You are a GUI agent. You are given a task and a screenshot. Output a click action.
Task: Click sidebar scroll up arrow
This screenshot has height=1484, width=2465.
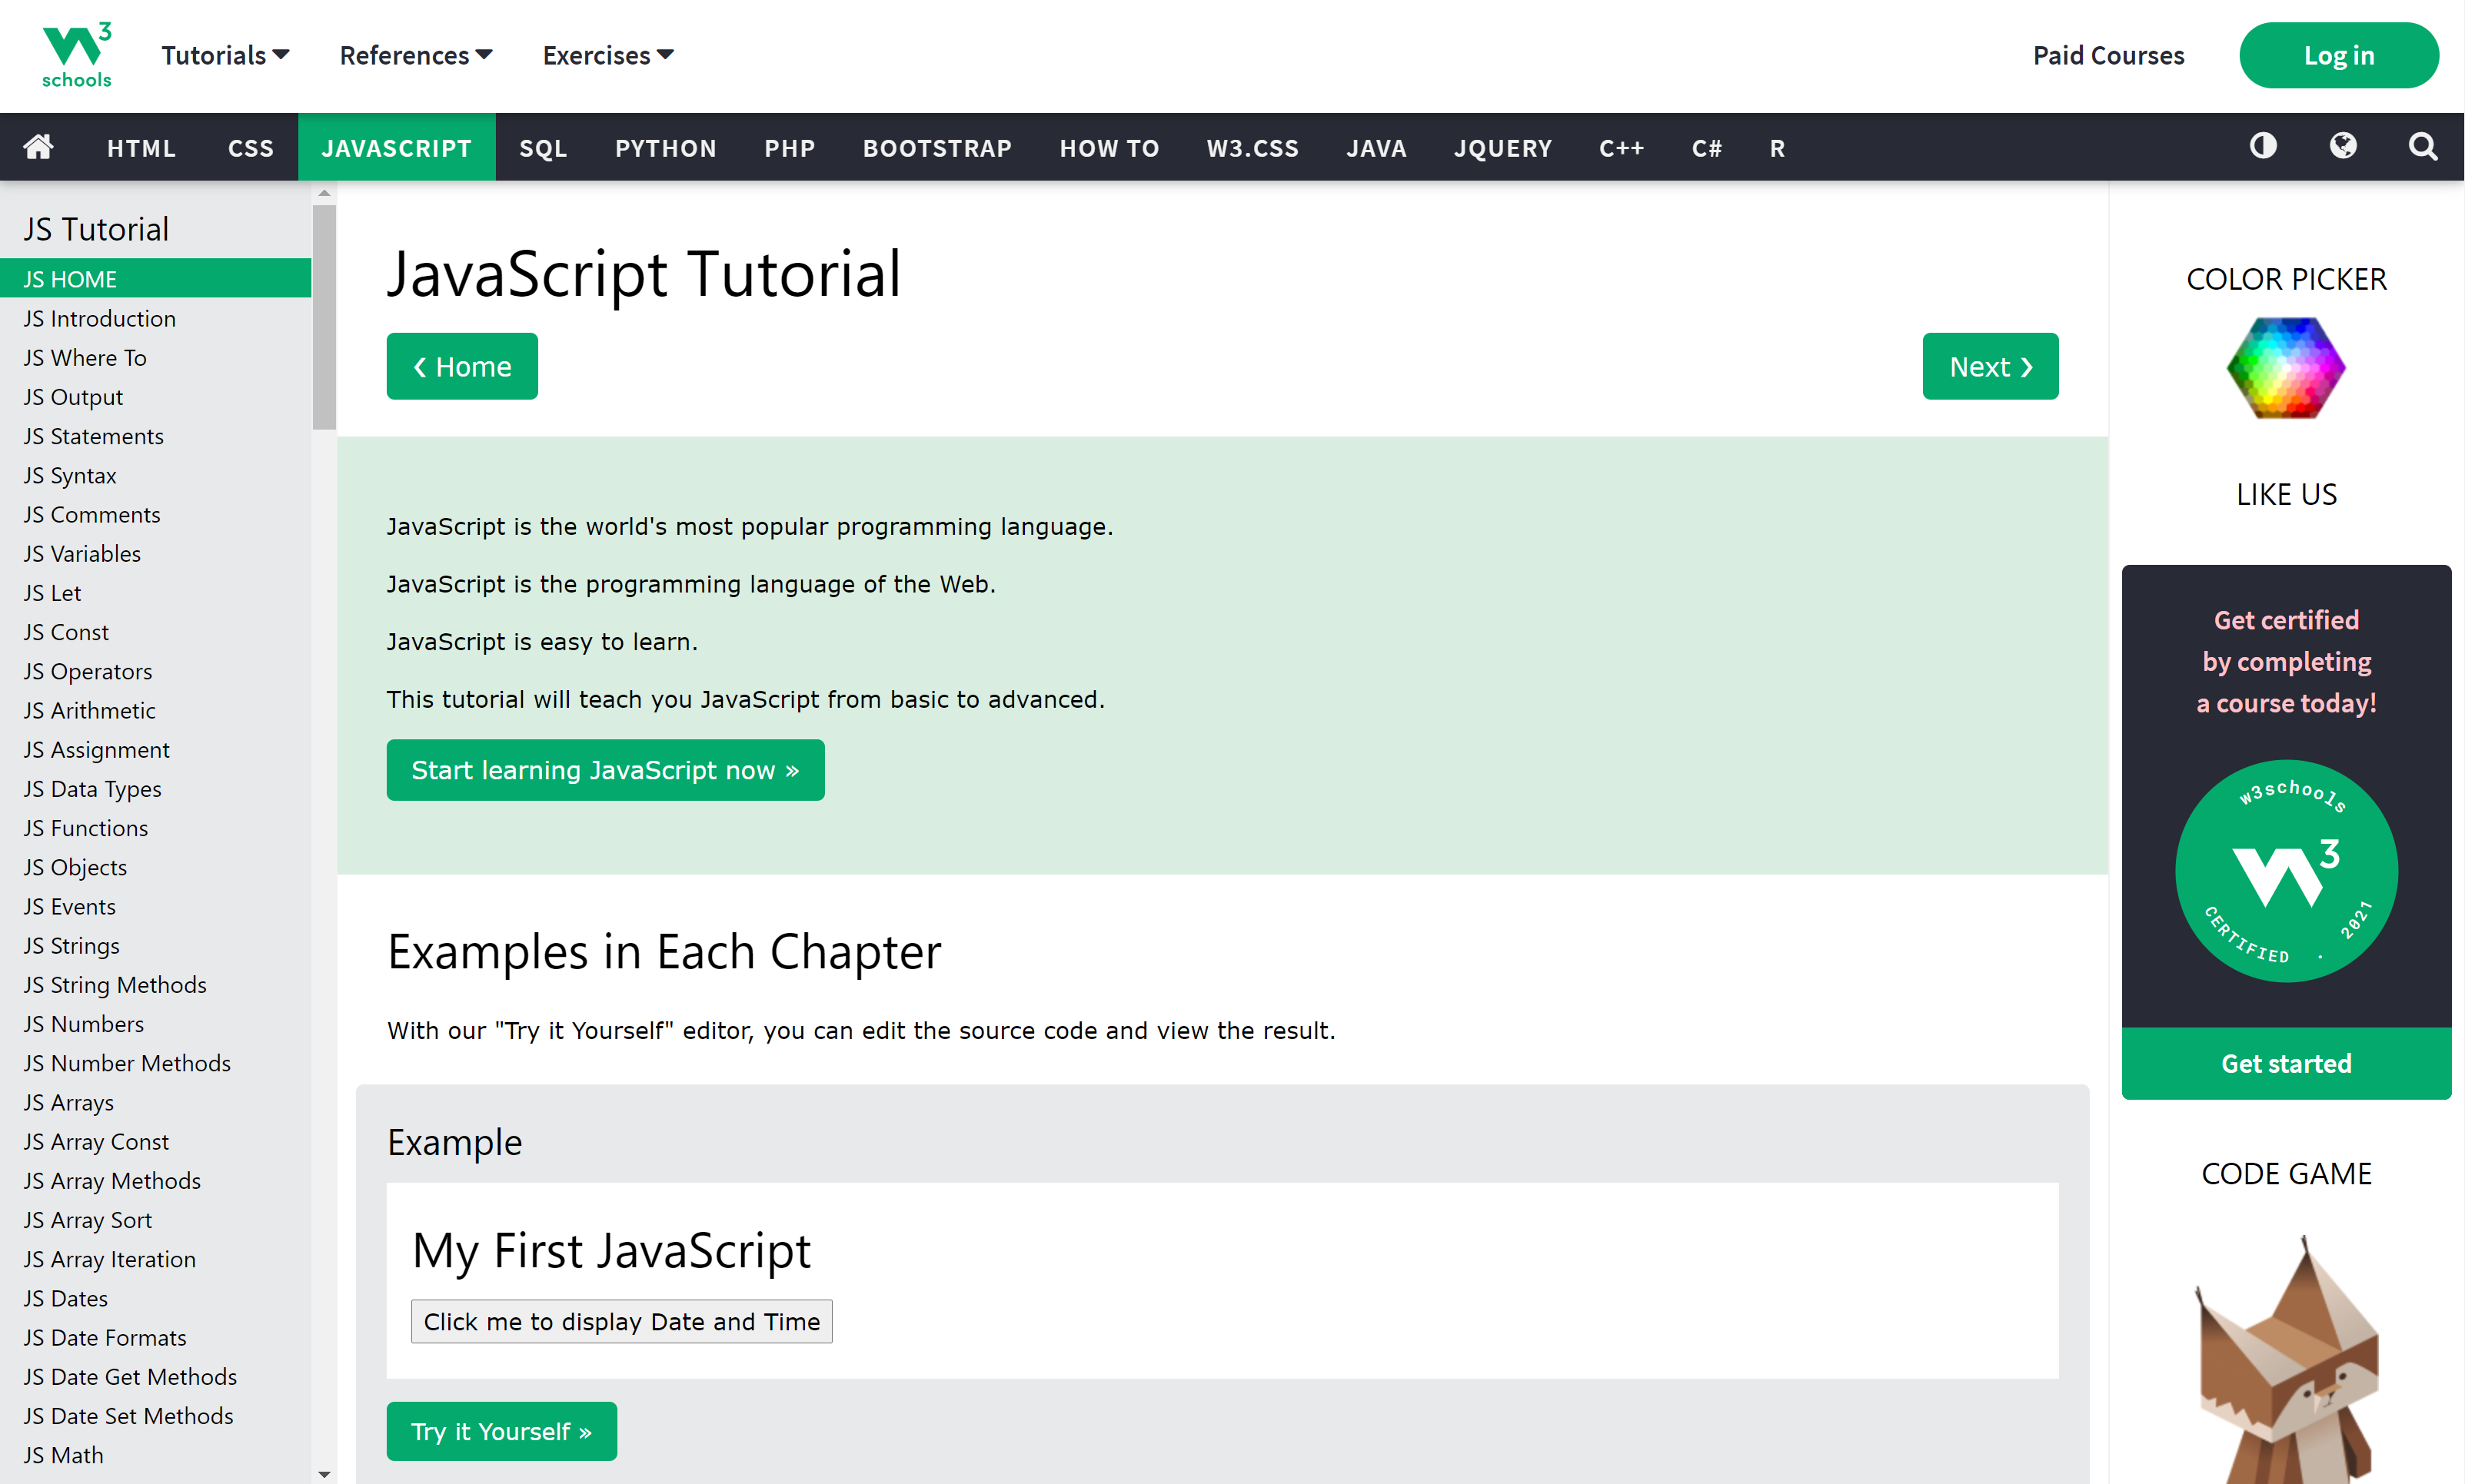click(x=324, y=193)
